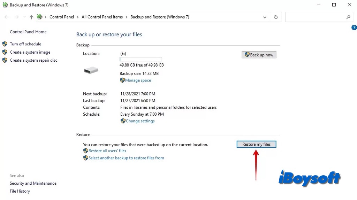Click Turn off schedule link
The width and height of the screenshot is (357, 200).
[25, 44]
